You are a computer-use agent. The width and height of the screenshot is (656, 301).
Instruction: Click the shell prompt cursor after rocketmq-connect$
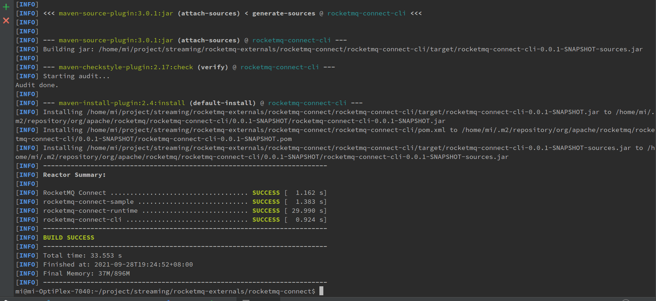[321, 291]
